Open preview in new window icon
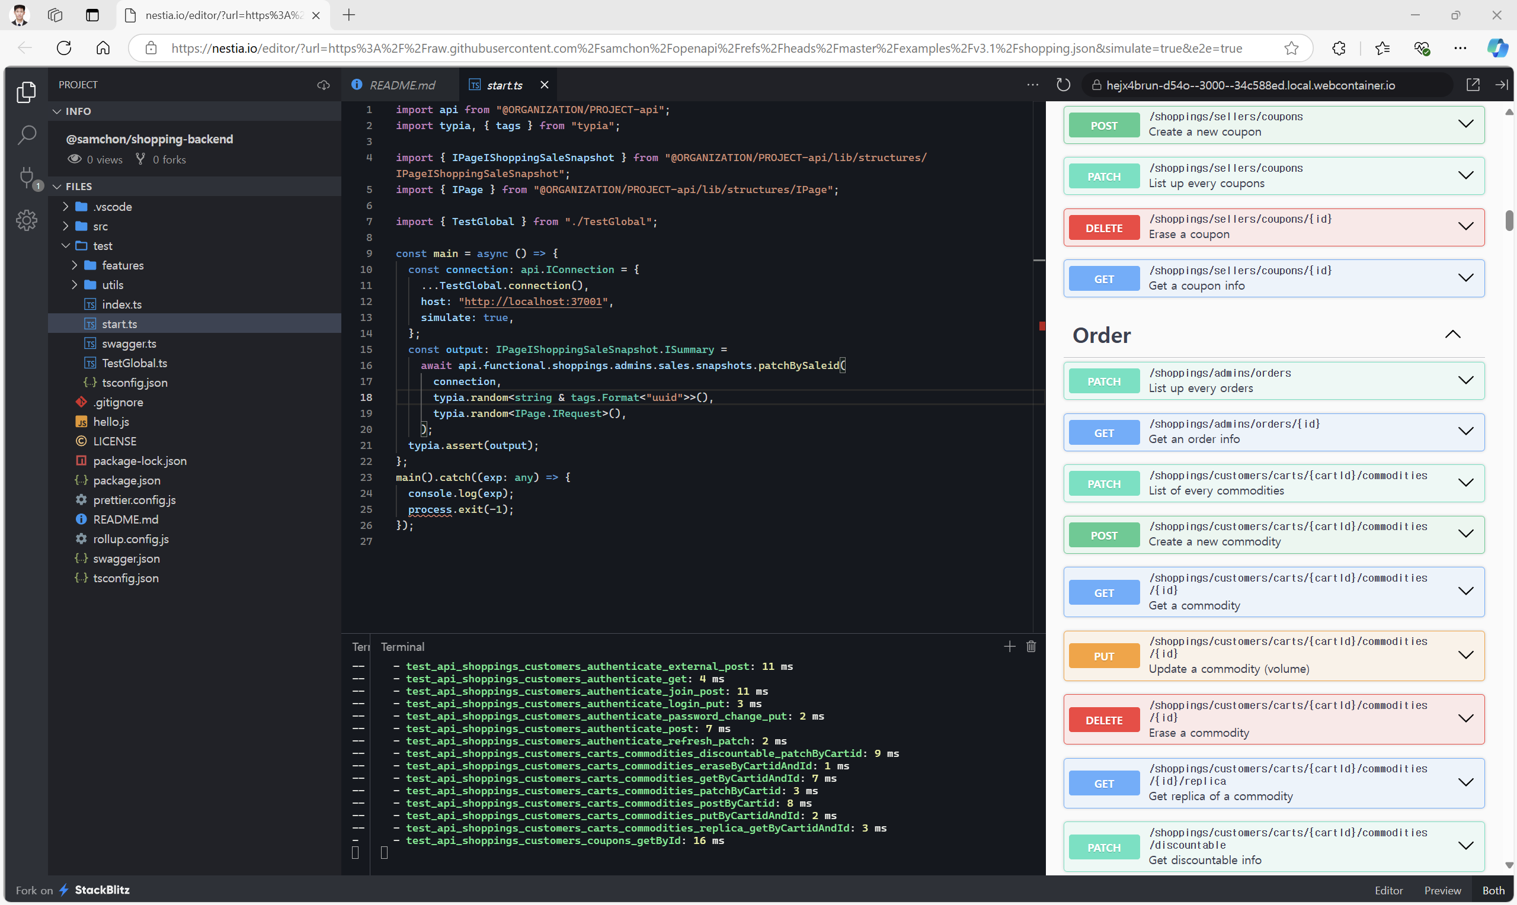The width and height of the screenshot is (1517, 905). pos(1473,85)
